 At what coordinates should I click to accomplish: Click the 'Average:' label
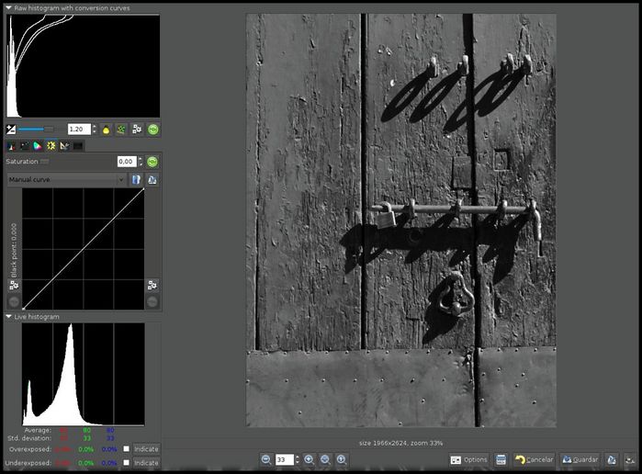click(x=38, y=430)
